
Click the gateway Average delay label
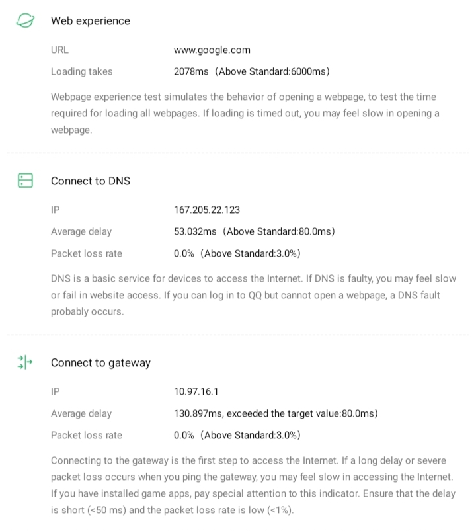[x=81, y=413]
